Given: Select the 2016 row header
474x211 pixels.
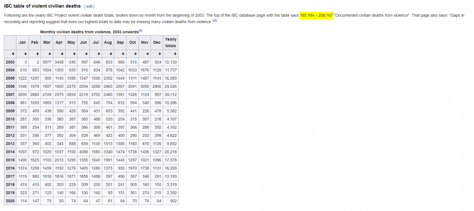Looking at the screenshot, I should (10, 168).
